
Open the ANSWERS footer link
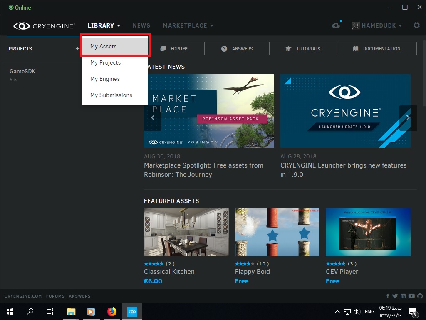click(79, 296)
